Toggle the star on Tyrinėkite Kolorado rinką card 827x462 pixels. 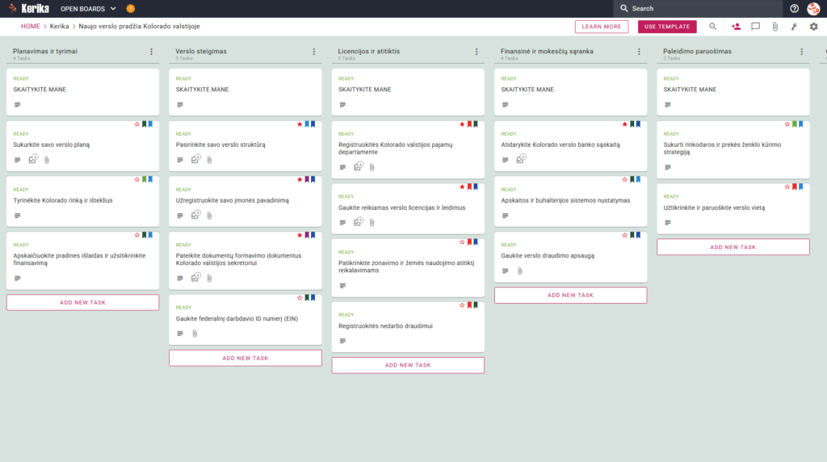click(137, 180)
